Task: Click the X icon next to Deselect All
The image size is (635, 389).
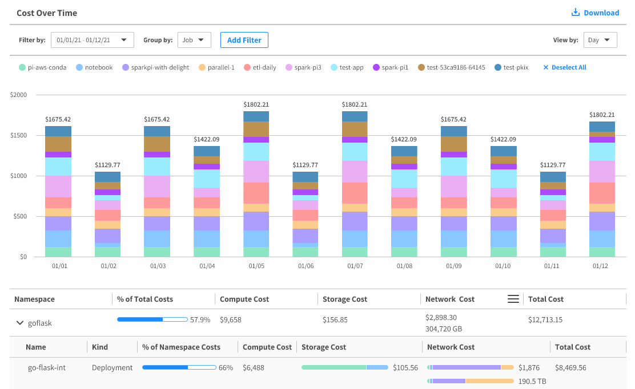Action: coord(545,67)
